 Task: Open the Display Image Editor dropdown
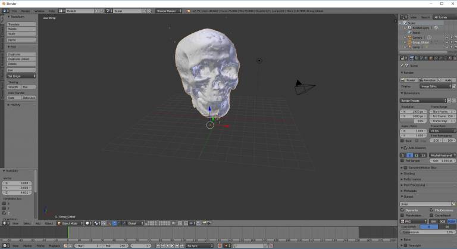pyautogui.click(x=436, y=86)
